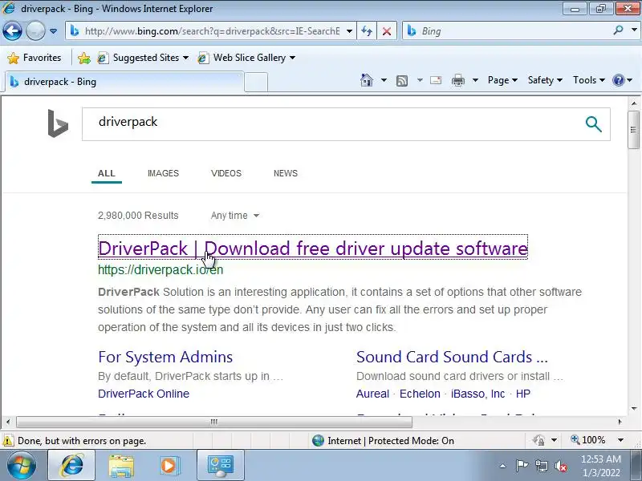The width and height of the screenshot is (642, 481).
Task: Switch to VIDEOS results tab
Action: (226, 173)
